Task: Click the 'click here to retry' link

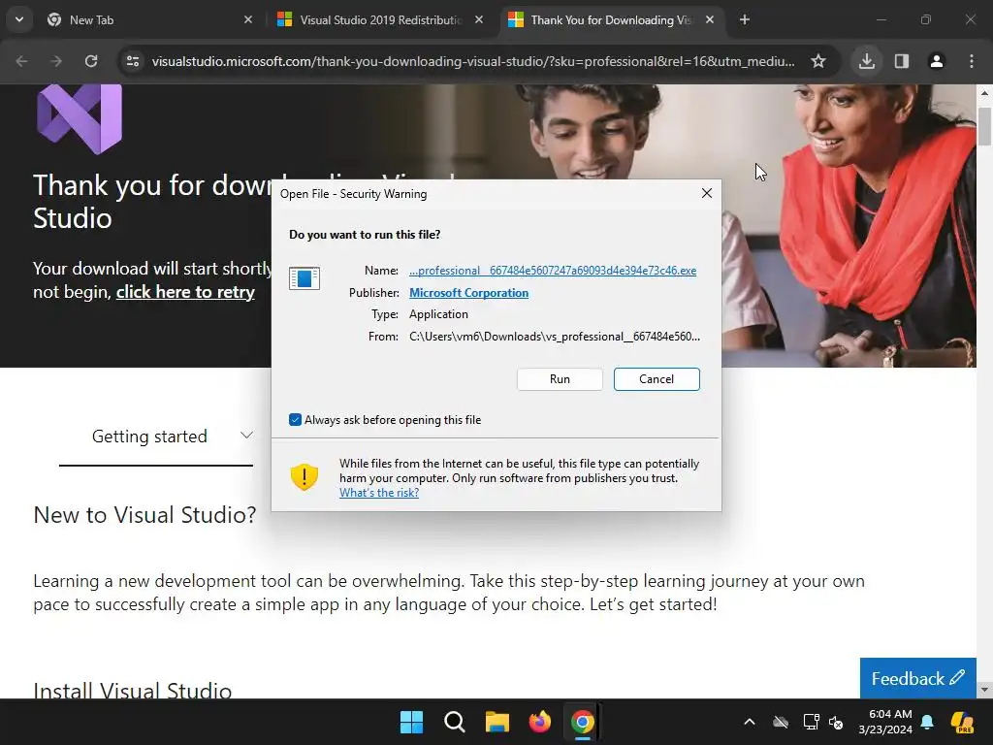Action: (185, 292)
